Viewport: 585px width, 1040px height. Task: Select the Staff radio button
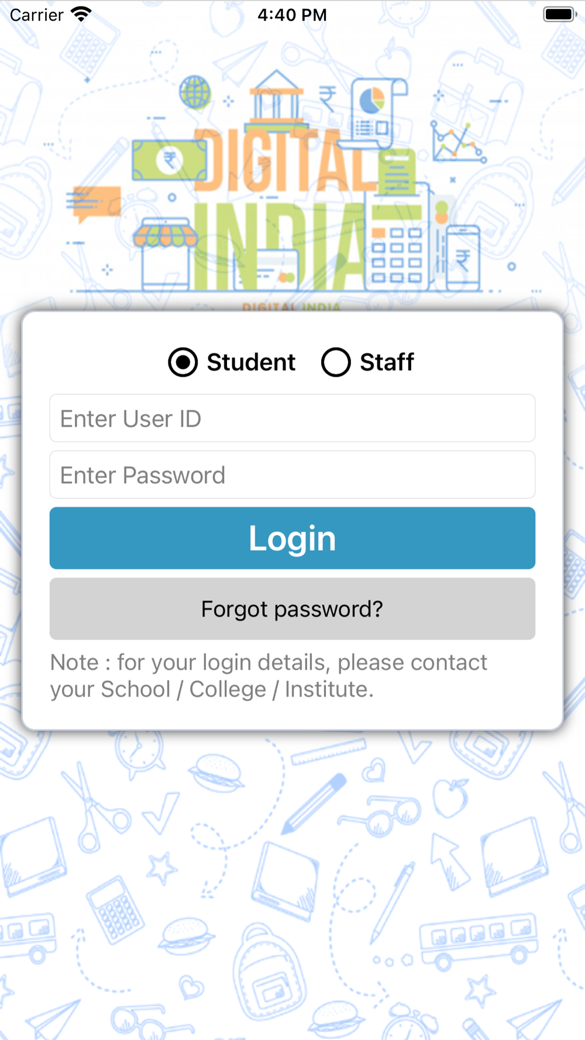tap(336, 362)
